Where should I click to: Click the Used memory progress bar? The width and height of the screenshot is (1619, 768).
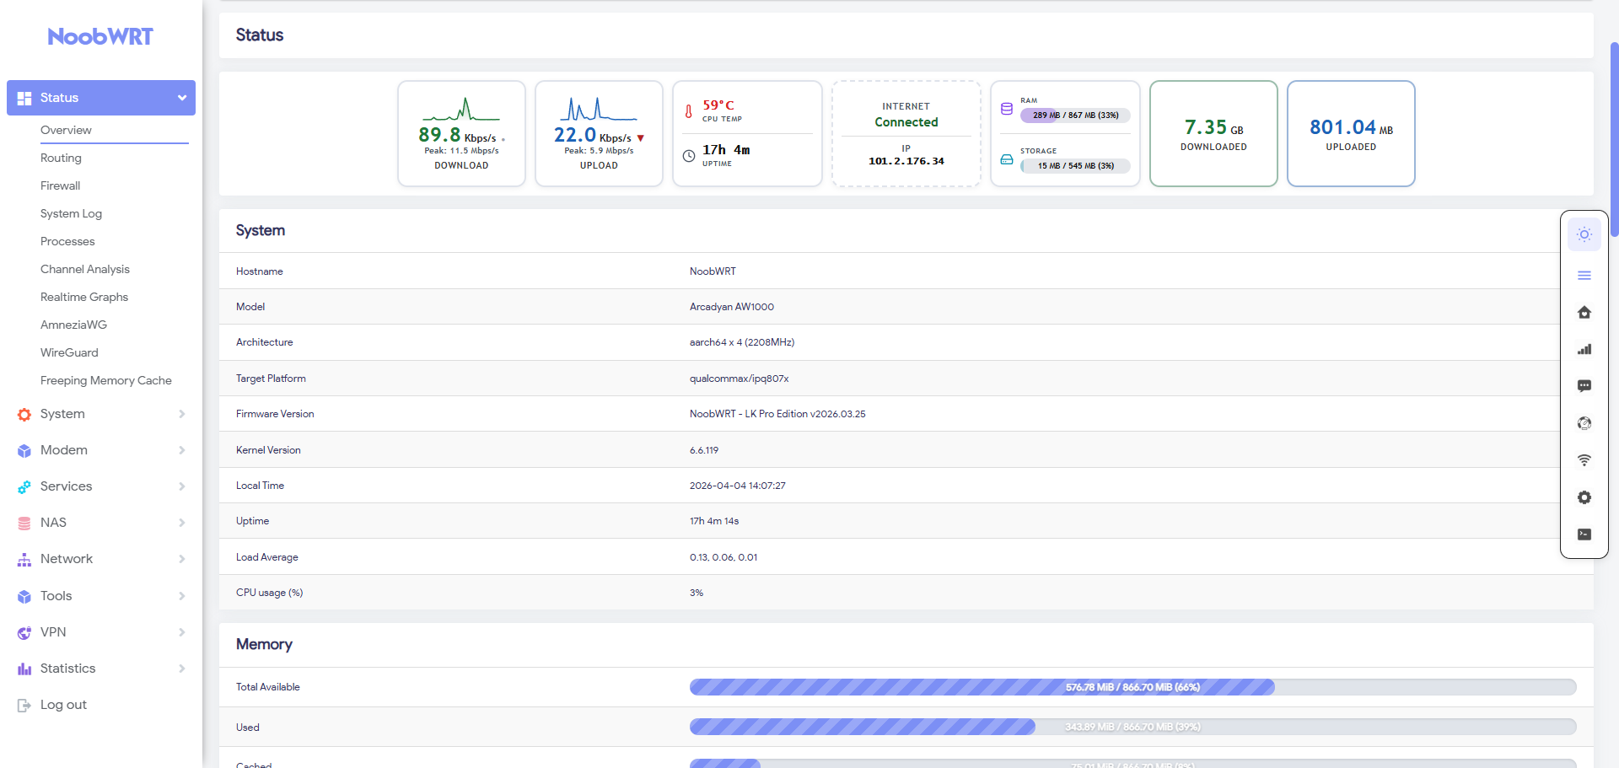1132,727
